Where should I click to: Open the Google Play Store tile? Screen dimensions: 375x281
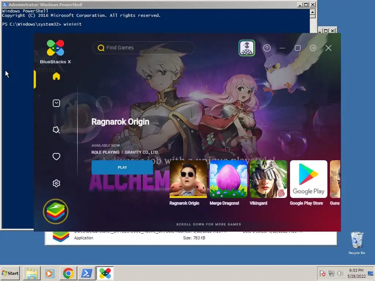click(308, 179)
